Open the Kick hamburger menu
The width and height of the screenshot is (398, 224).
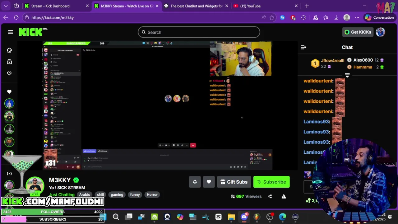pyautogui.click(x=10, y=32)
